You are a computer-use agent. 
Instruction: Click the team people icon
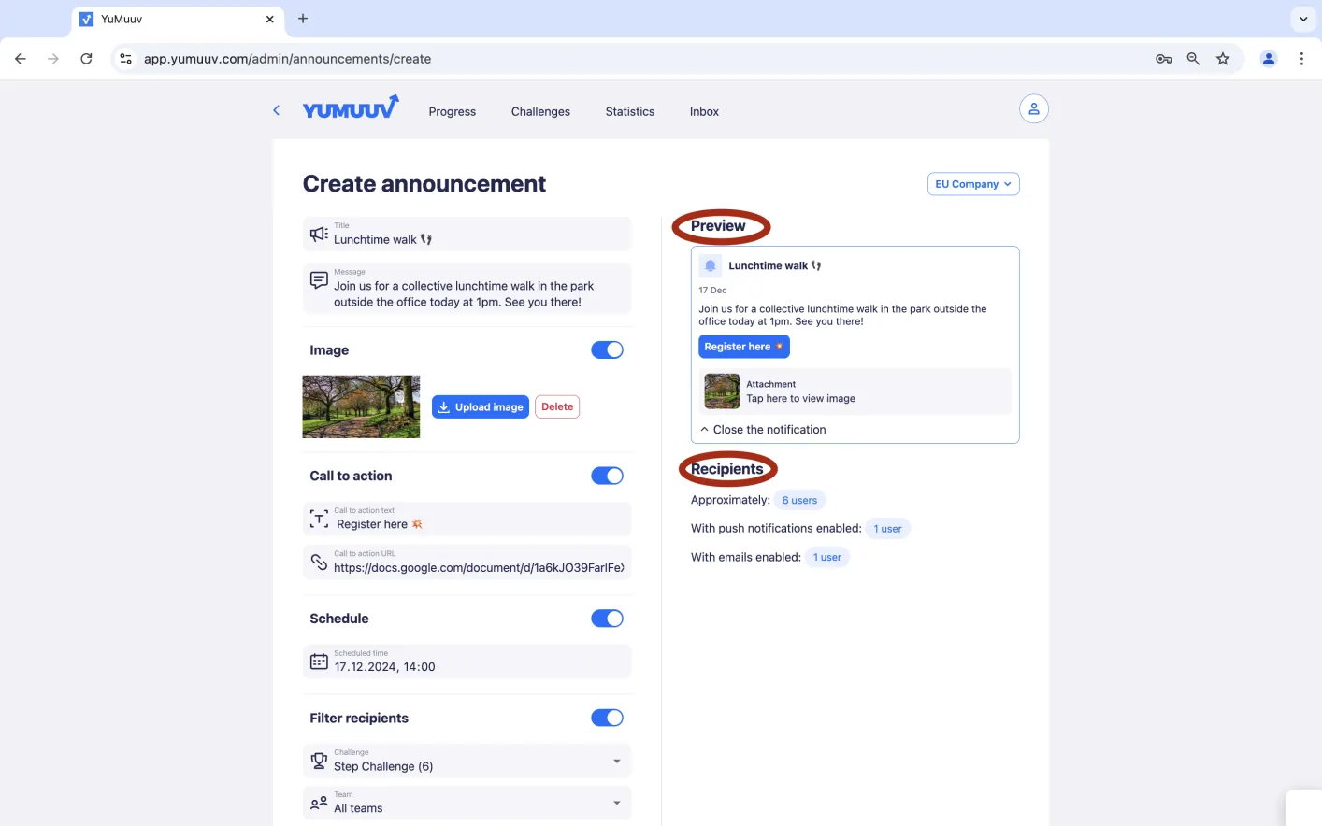pos(319,803)
